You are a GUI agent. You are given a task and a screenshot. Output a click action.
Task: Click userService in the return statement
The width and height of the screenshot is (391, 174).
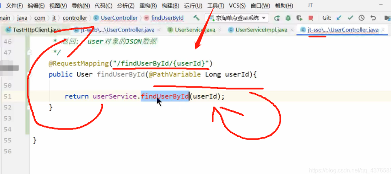[x=115, y=96]
